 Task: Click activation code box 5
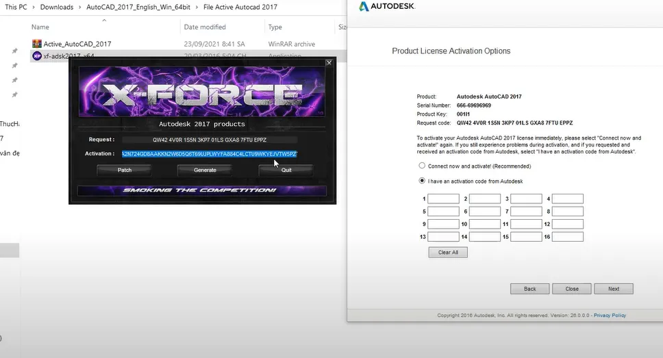click(443, 212)
